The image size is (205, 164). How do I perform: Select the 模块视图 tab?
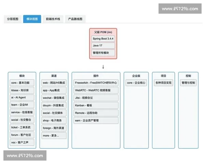(x=32, y=19)
